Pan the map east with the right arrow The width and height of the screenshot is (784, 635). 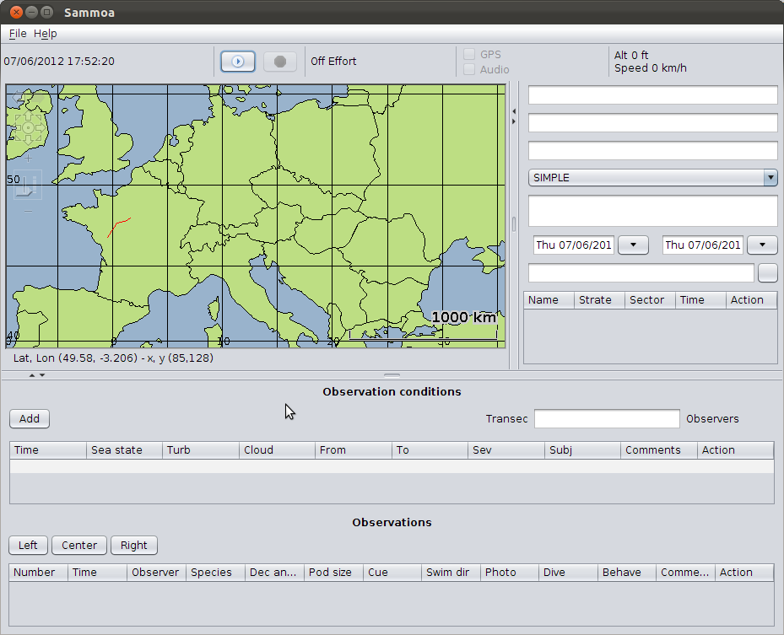coord(41,128)
